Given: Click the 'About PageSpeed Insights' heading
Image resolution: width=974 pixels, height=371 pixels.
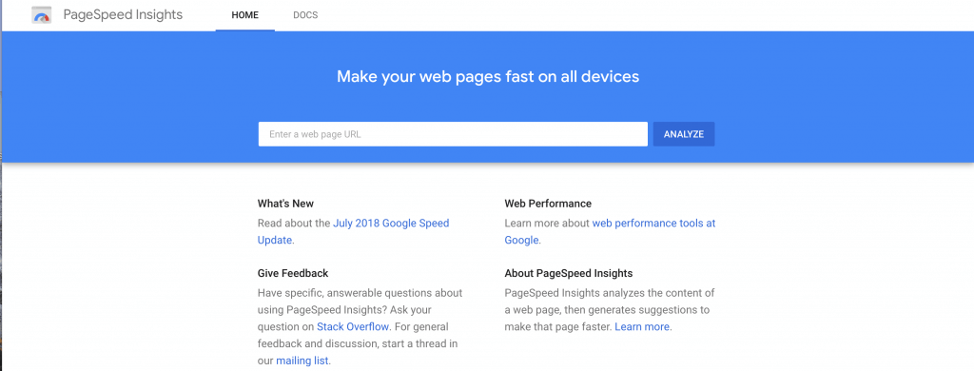Looking at the screenshot, I should click(x=569, y=273).
